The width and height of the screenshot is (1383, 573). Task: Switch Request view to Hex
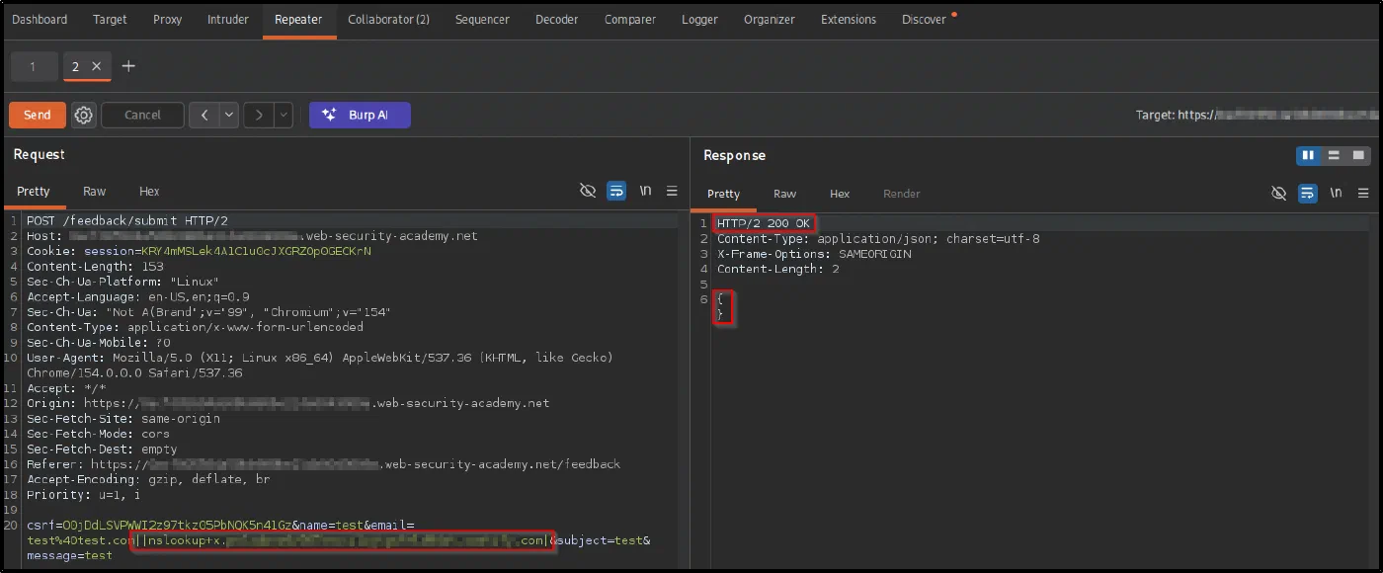click(149, 192)
